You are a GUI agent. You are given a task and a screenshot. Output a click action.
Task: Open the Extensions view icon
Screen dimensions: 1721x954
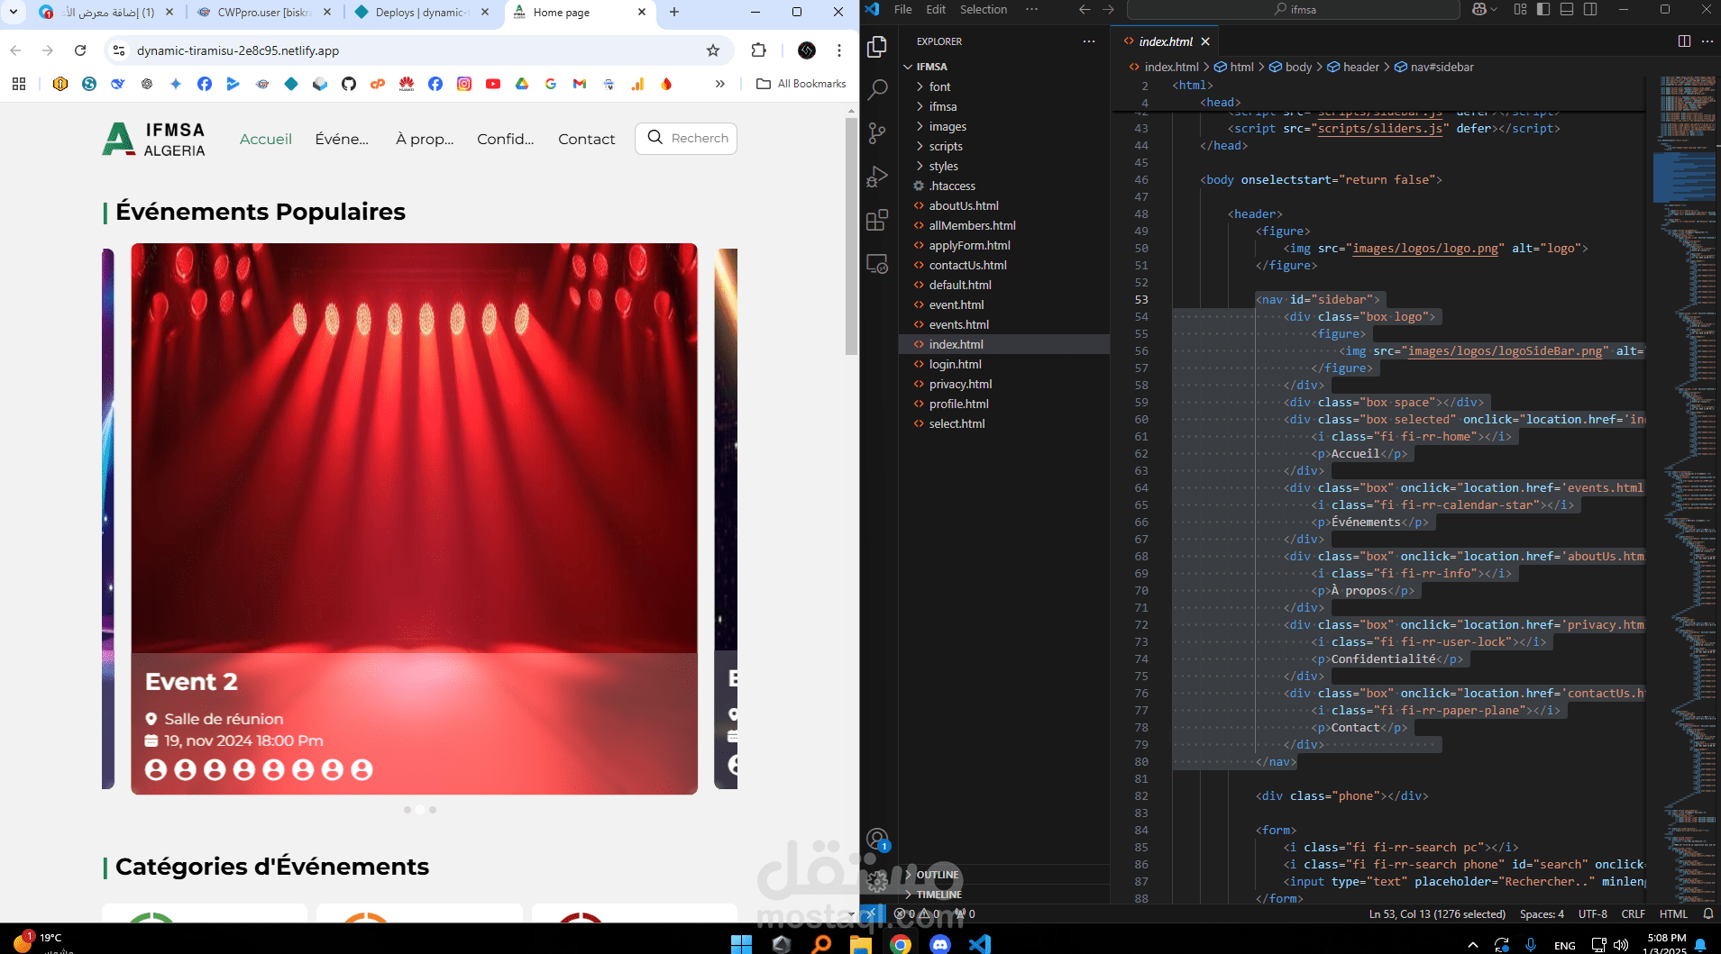click(x=877, y=221)
